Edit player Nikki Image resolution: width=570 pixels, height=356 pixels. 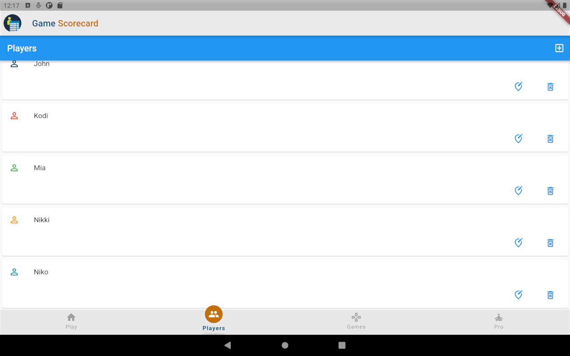[518, 243]
